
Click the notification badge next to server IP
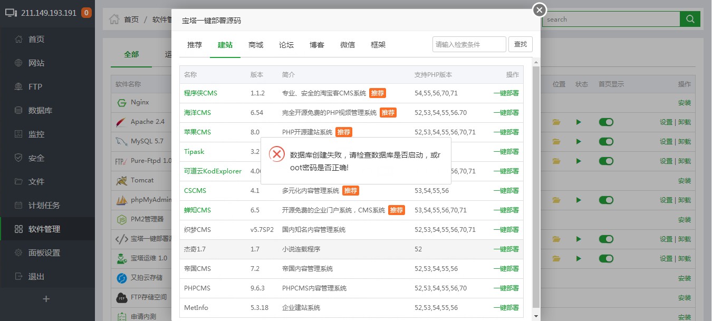[86, 13]
